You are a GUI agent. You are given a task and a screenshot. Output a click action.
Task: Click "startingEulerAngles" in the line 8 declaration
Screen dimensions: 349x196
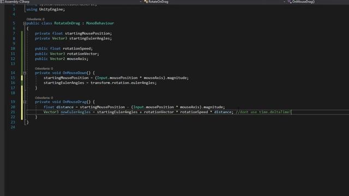89,39
